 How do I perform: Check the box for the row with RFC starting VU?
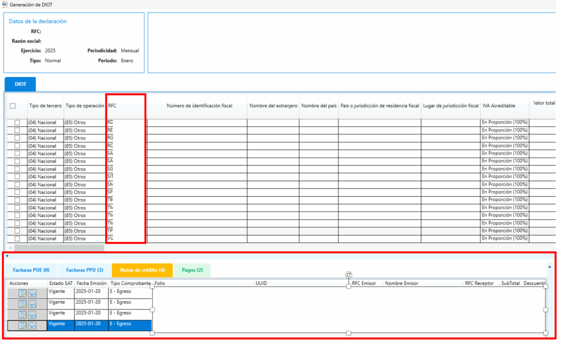[x=18, y=238]
